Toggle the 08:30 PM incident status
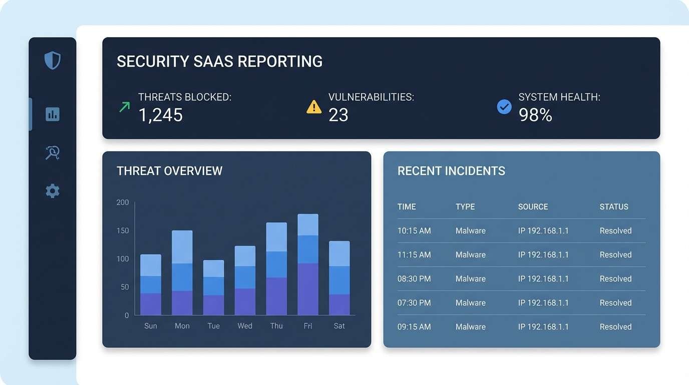The height and width of the screenshot is (385, 689). (615, 279)
